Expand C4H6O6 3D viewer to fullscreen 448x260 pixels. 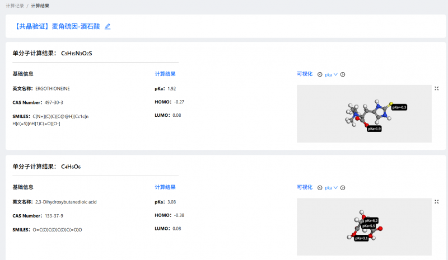coord(436,201)
